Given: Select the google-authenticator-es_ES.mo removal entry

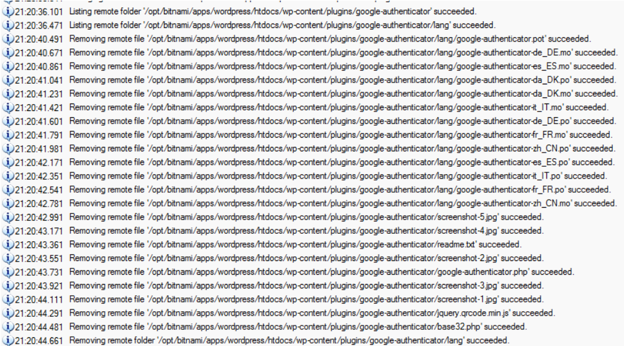Looking at the screenshot, I should click(310, 66).
